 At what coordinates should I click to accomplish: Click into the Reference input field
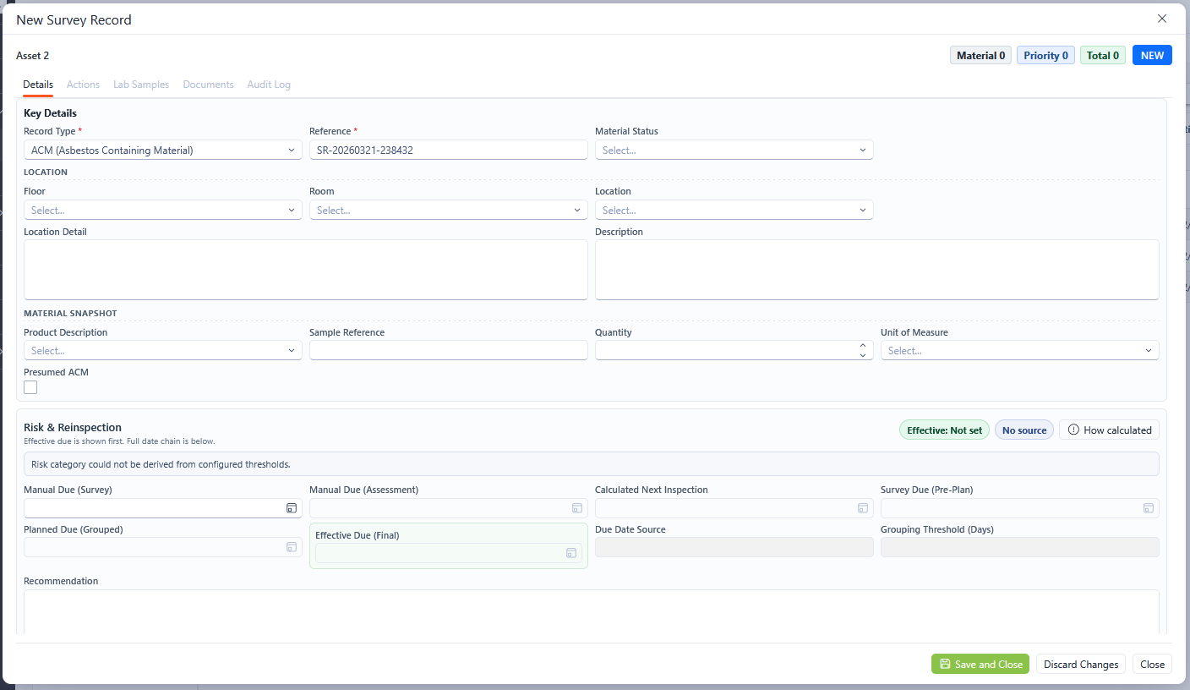[x=448, y=151]
